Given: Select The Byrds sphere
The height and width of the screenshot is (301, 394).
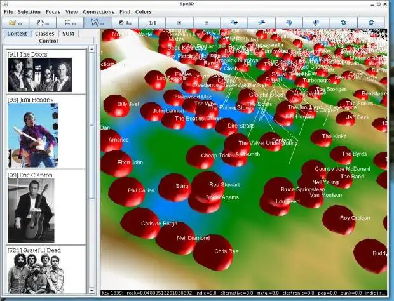Looking at the screenshot, I should click(341, 155).
